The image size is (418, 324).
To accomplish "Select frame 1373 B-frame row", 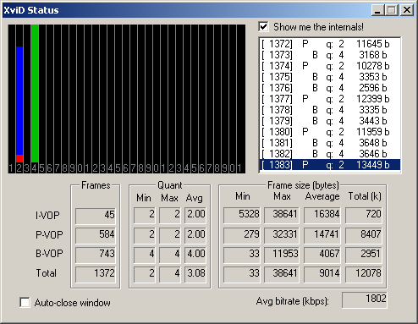I will [329, 55].
